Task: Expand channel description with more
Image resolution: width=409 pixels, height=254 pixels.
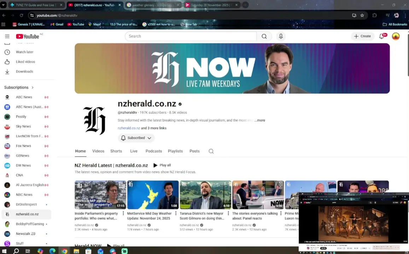Action: (x=260, y=120)
